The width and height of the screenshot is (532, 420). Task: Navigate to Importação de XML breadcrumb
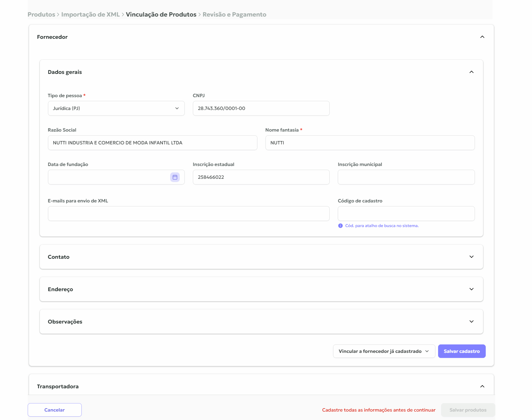[x=90, y=15]
